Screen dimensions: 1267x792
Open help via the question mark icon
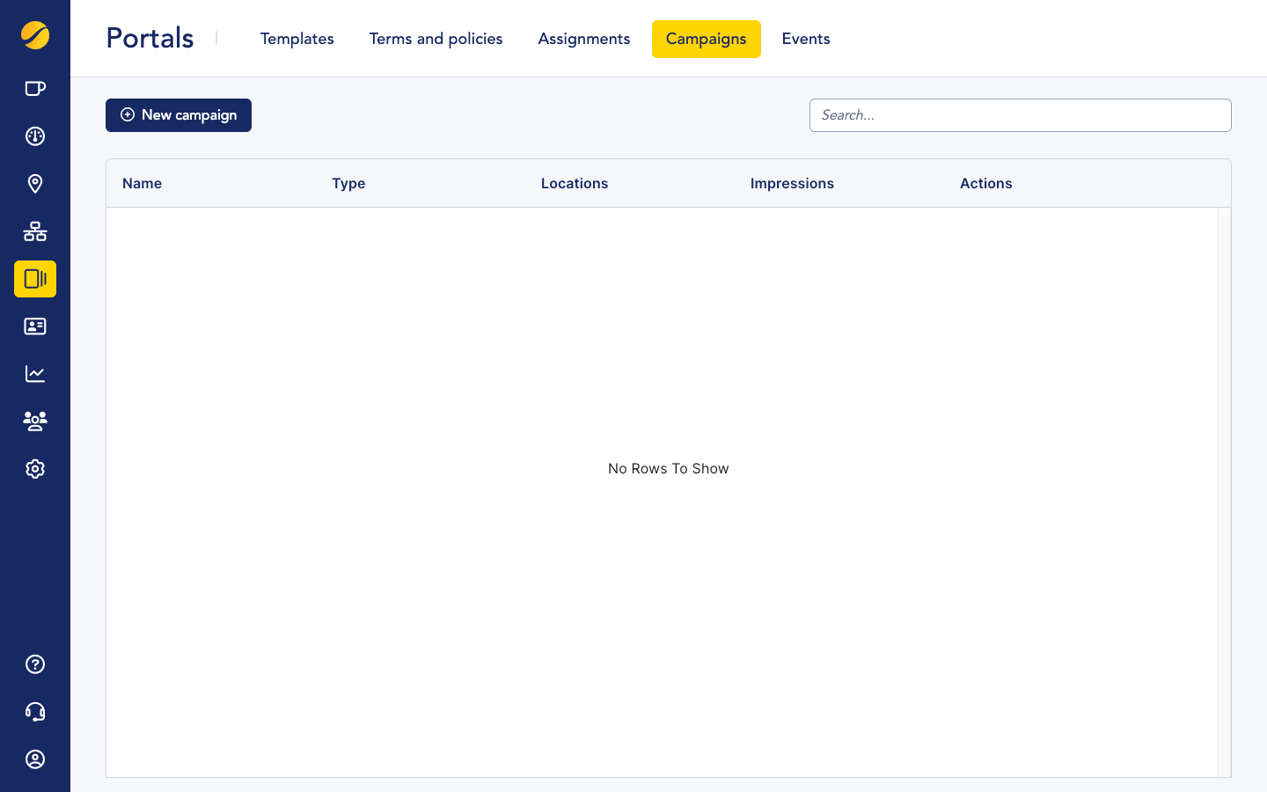(x=35, y=664)
